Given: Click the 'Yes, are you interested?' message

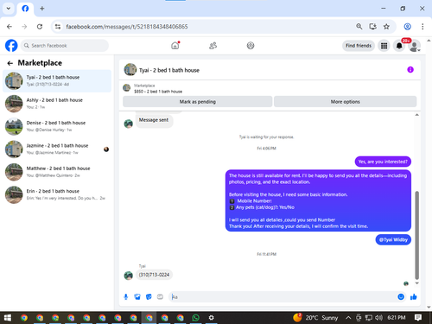Looking at the screenshot, I should (383, 162).
